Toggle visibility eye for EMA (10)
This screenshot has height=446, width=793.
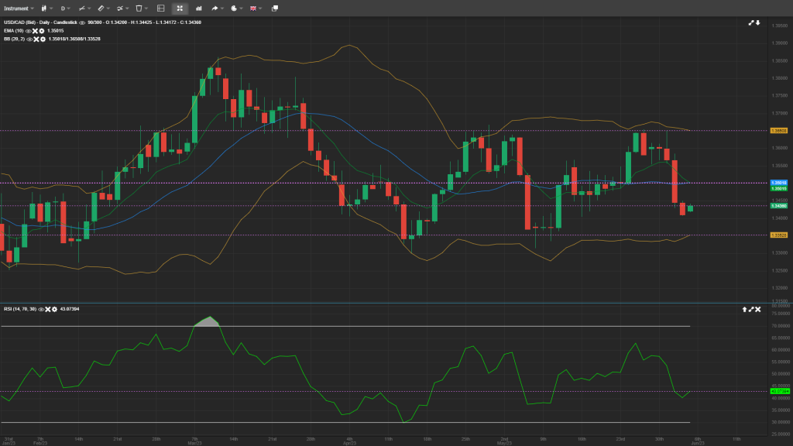click(29, 31)
